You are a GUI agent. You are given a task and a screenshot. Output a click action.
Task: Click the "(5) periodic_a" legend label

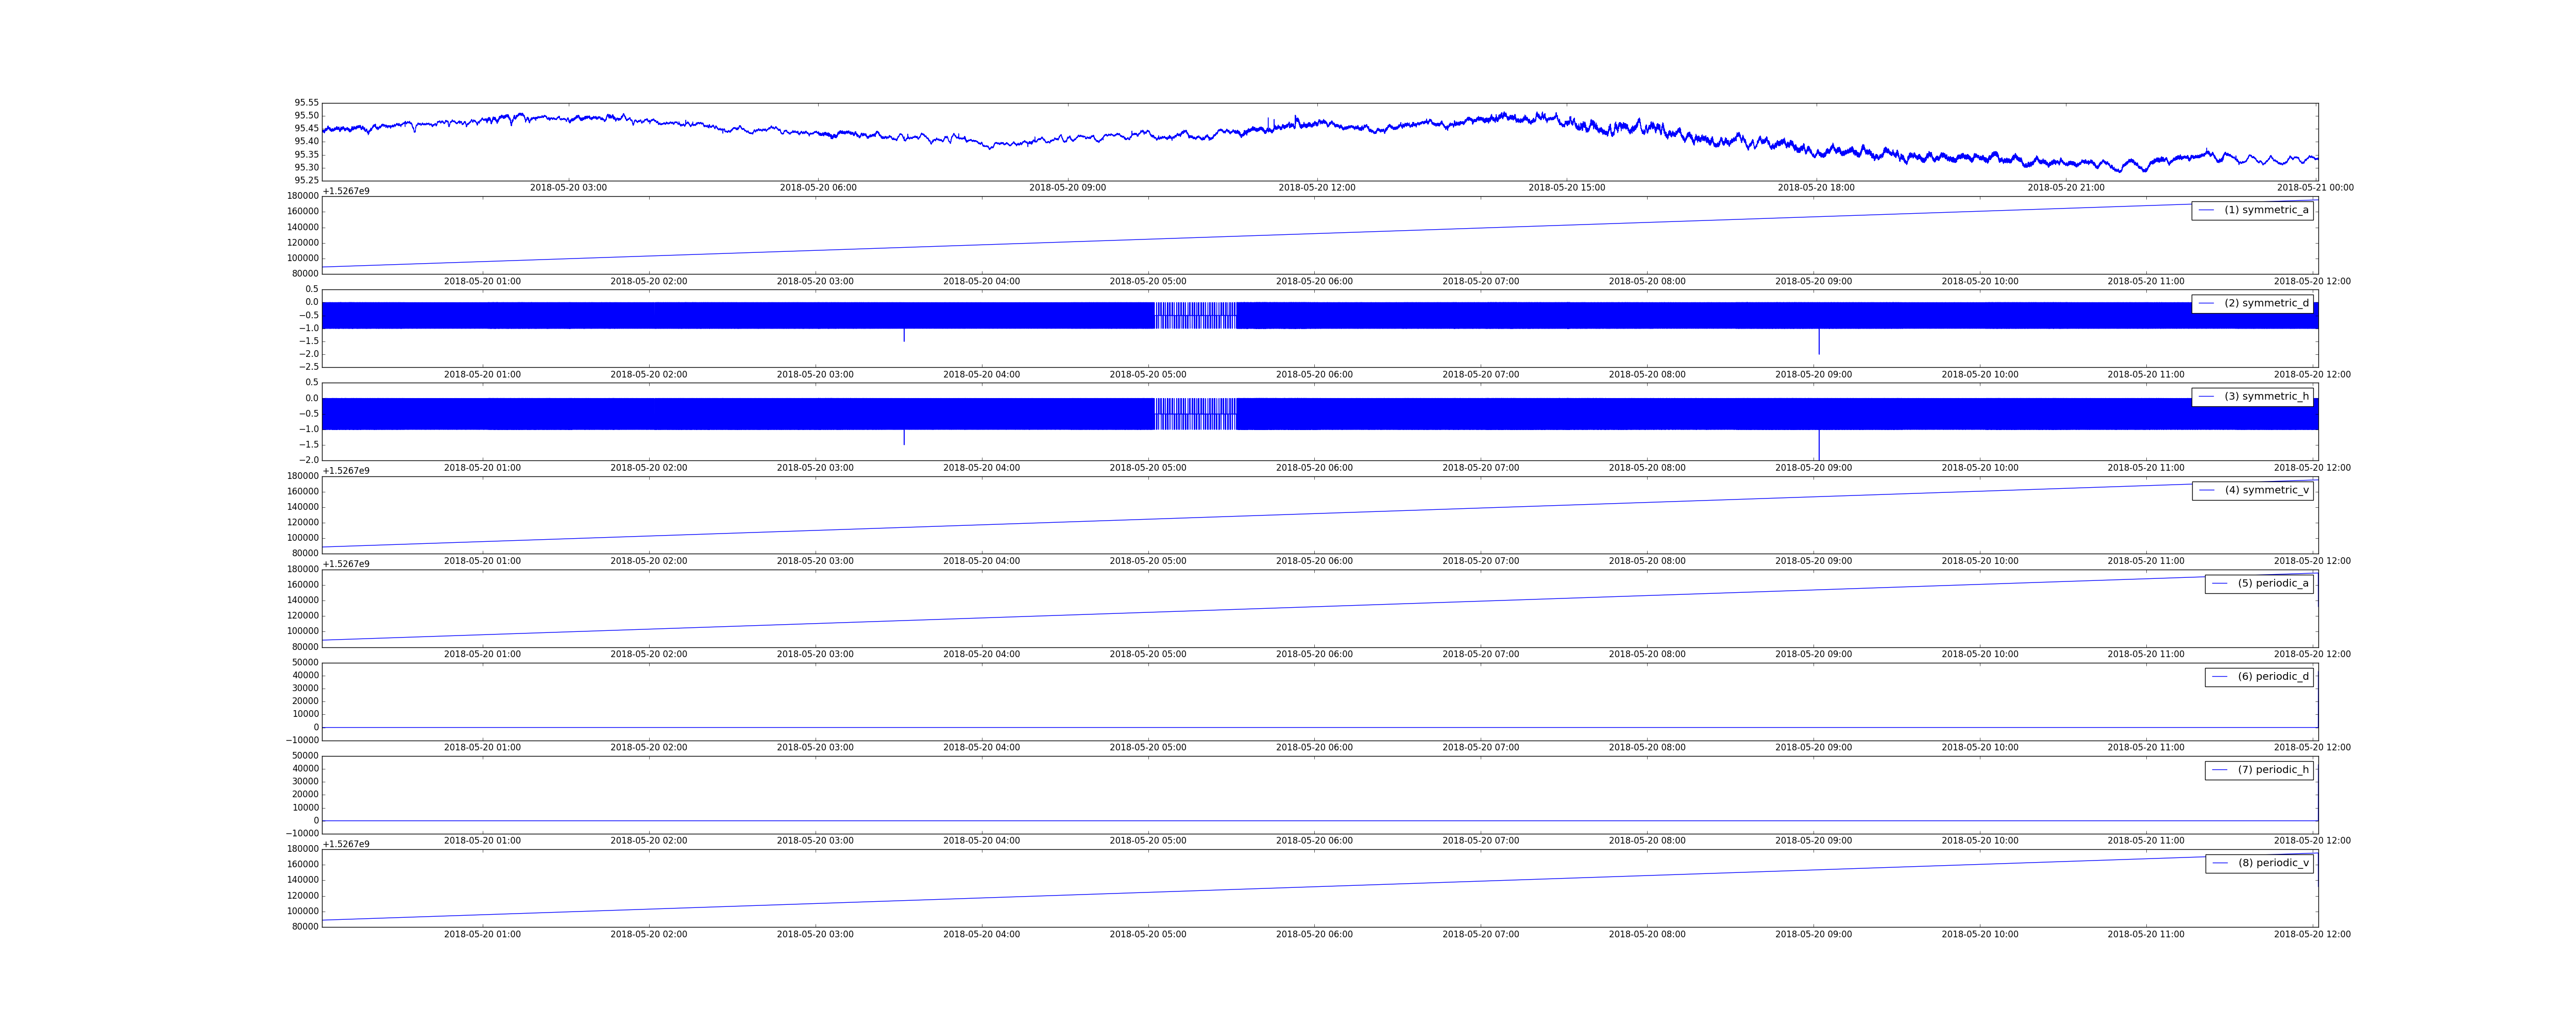(x=2273, y=583)
